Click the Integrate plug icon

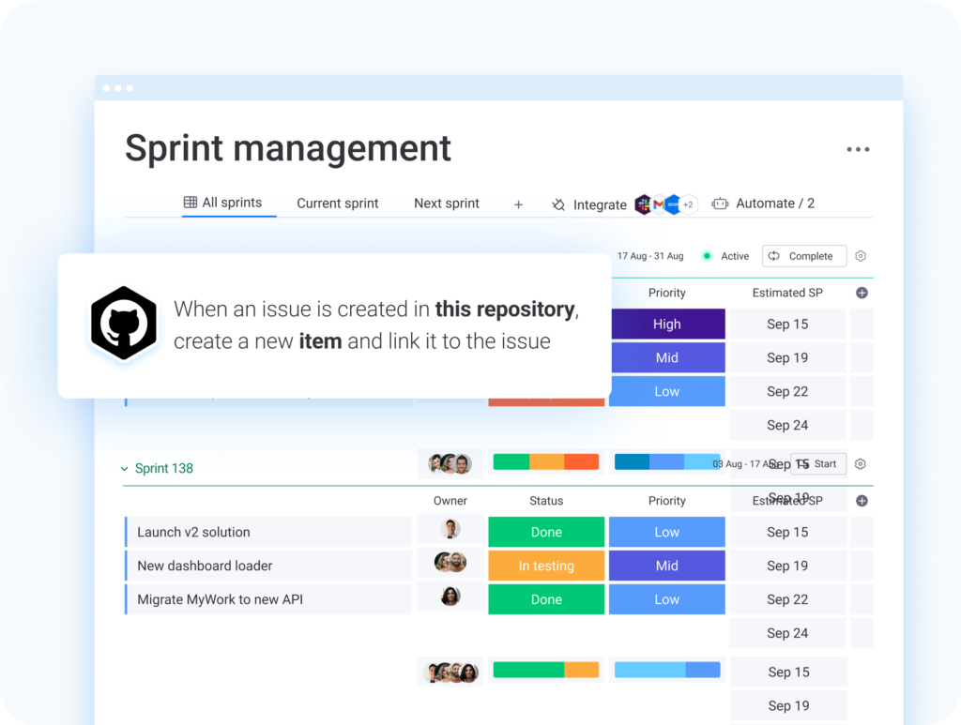click(x=558, y=204)
